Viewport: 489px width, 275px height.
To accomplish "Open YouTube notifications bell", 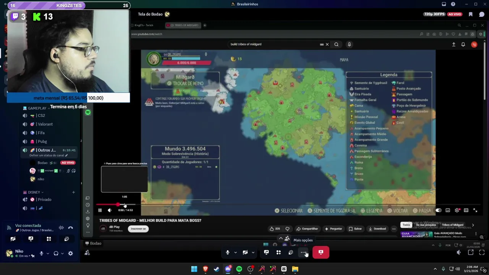I will point(463,44).
